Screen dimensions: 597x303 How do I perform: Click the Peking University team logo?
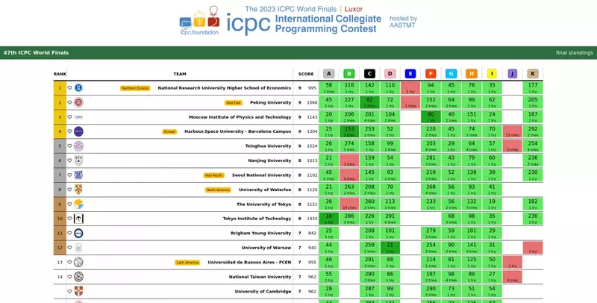tap(78, 102)
